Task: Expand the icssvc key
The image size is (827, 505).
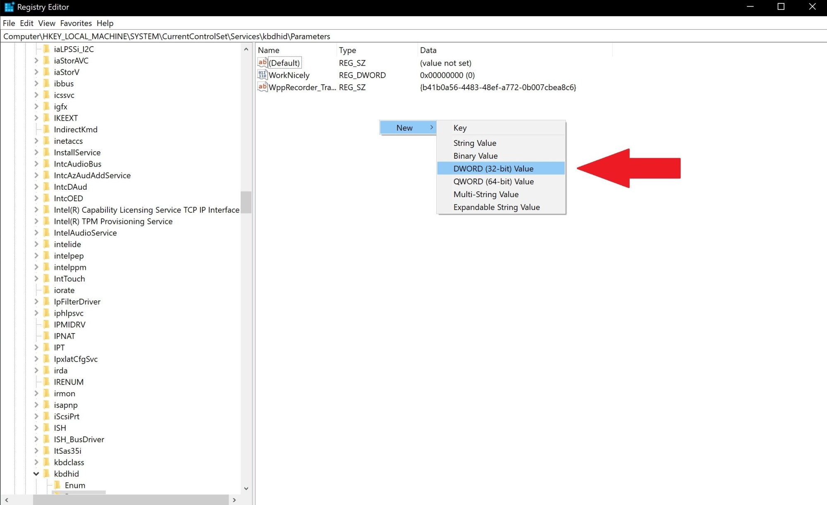Action: [x=36, y=95]
